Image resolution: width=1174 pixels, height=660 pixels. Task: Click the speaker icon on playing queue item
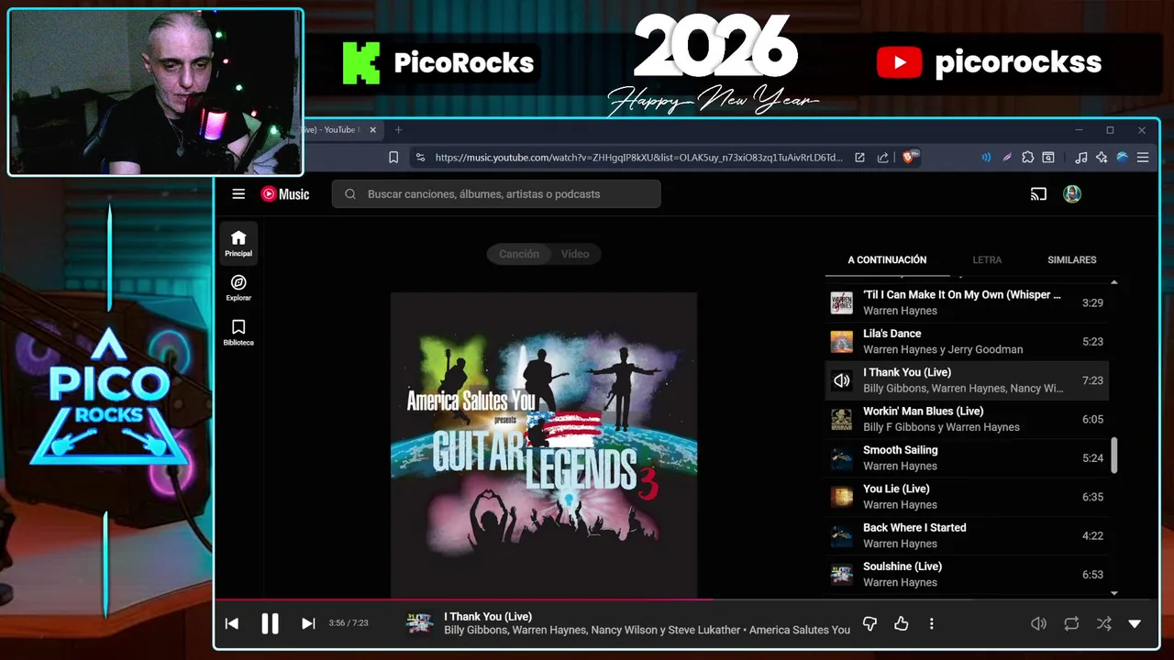coord(842,380)
